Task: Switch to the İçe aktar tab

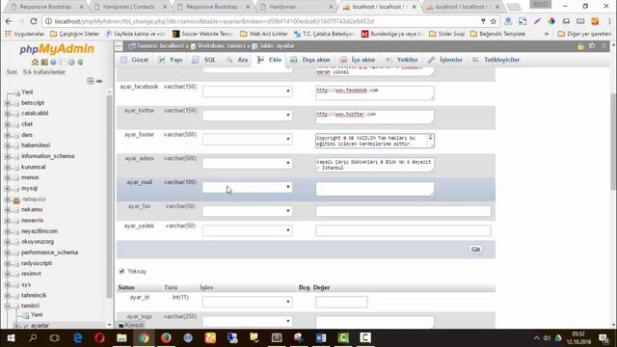Action: pos(358,60)
